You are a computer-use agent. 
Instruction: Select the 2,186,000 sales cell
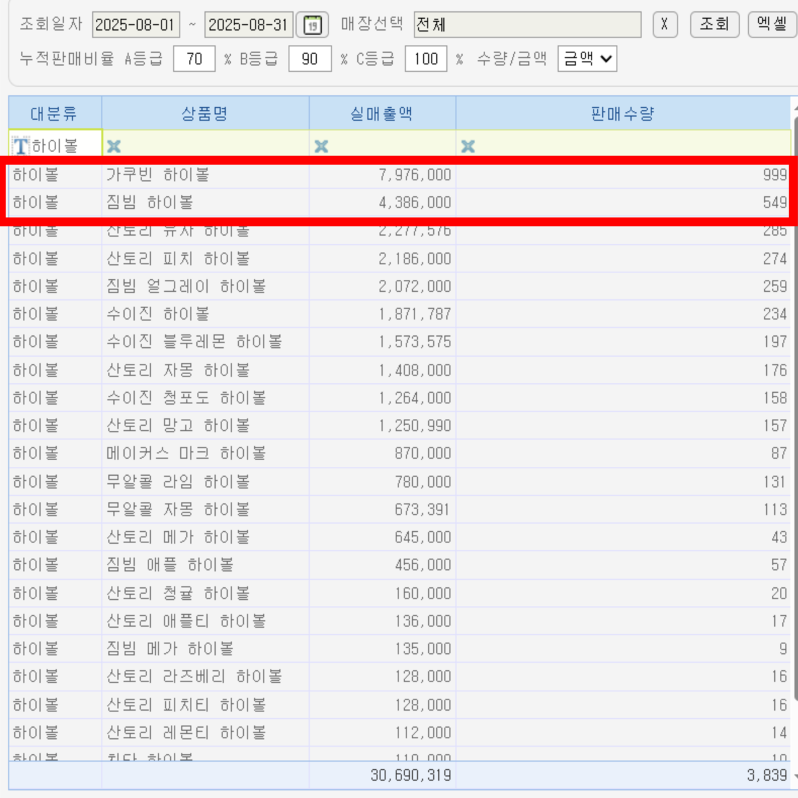(x=415, y=259)
